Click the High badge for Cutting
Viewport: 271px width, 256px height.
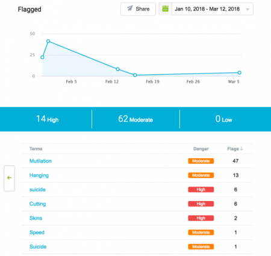click(201, 204)
